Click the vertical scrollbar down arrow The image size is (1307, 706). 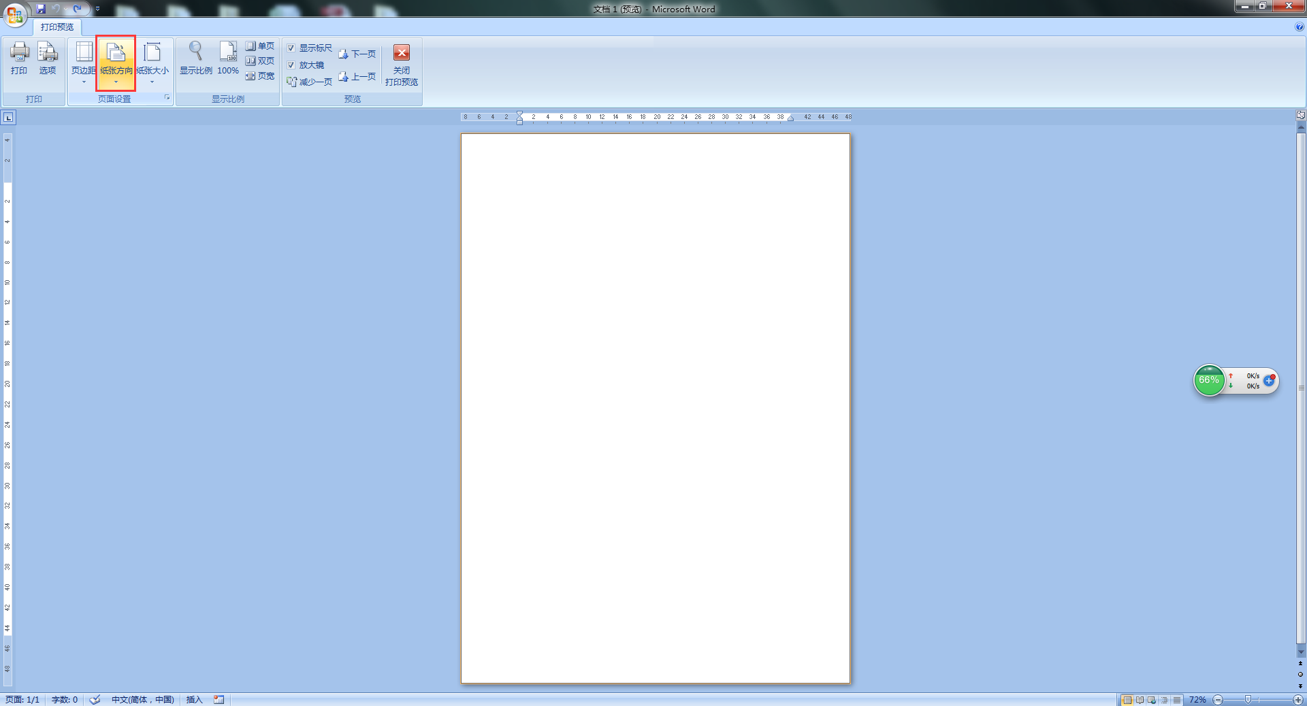[1301, 652]
